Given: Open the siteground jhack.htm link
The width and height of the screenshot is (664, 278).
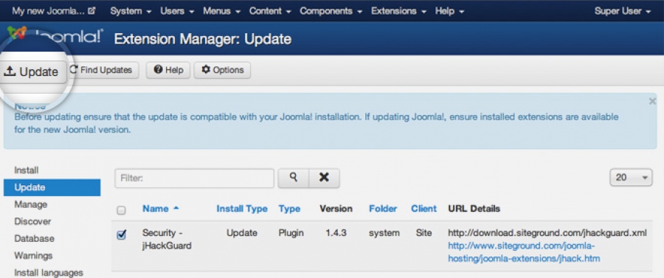Looking at the screenshot, I should (524, 251).
